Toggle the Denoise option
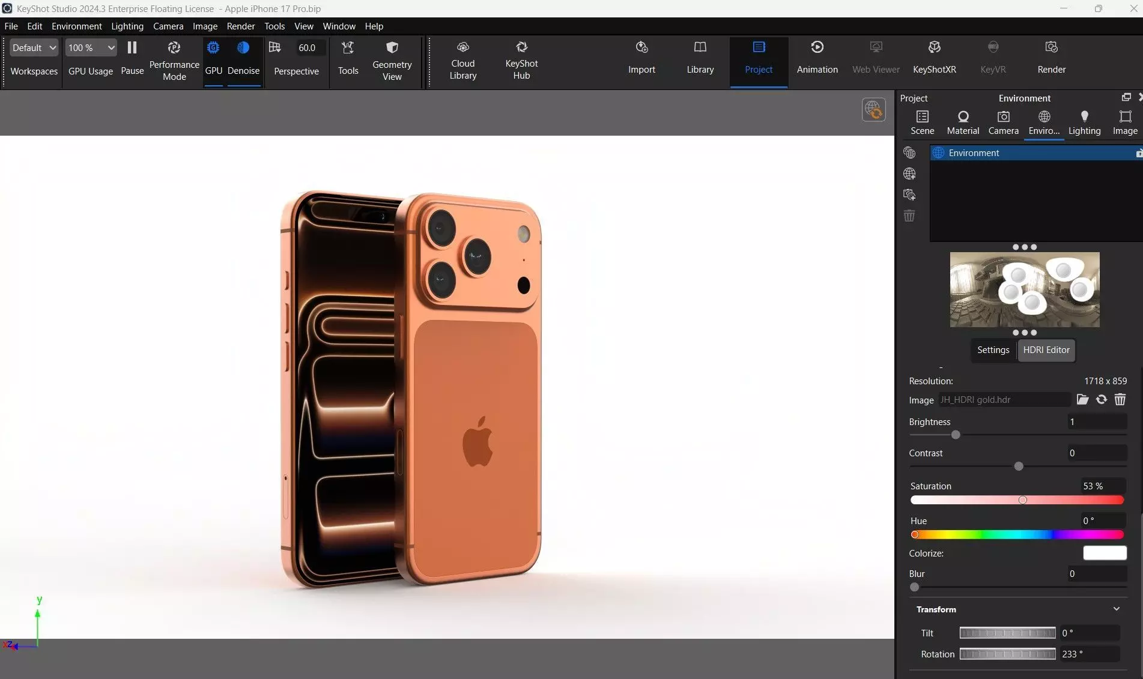 [x=243, y=58]
